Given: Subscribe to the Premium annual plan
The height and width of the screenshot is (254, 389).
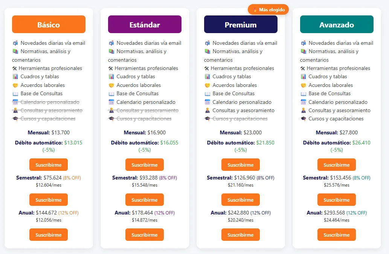Looking at the screenshot, I should pyautogui.click(x=241, y=235).
